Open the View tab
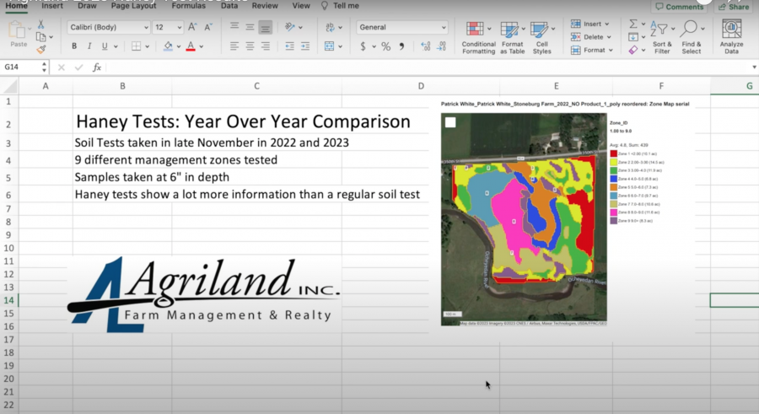Image resolution: width=759 pixels, height=414 pixels. [x=301, y=6]
